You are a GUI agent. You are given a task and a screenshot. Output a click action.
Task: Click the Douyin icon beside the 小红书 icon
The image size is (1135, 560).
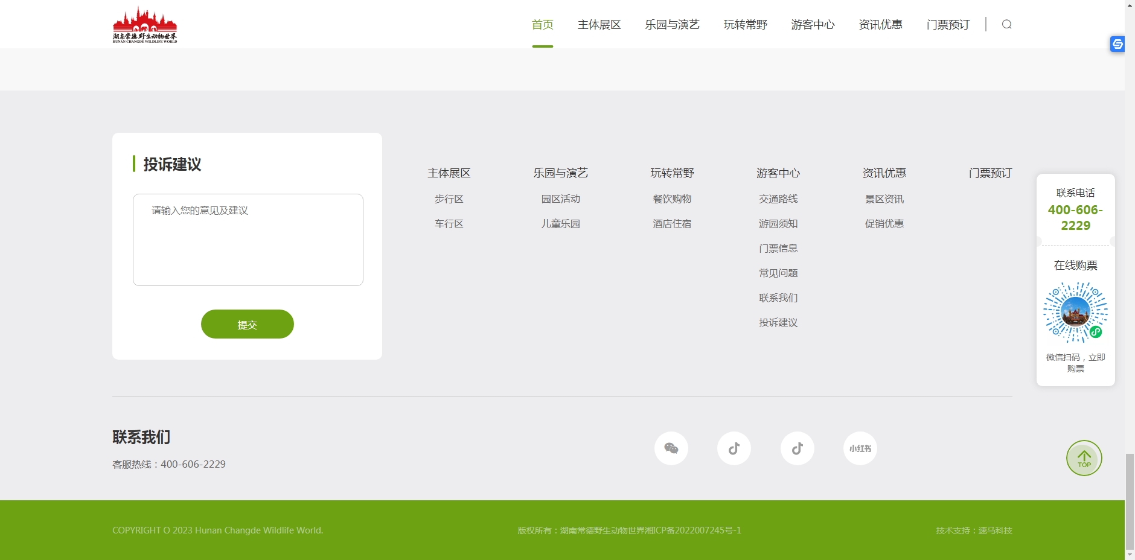797,448
